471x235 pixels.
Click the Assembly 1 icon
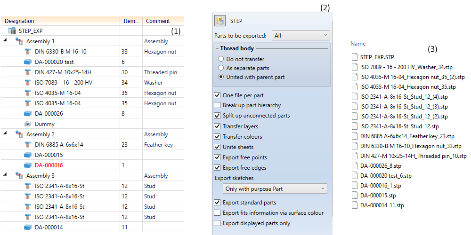click(x=19, y=41)
